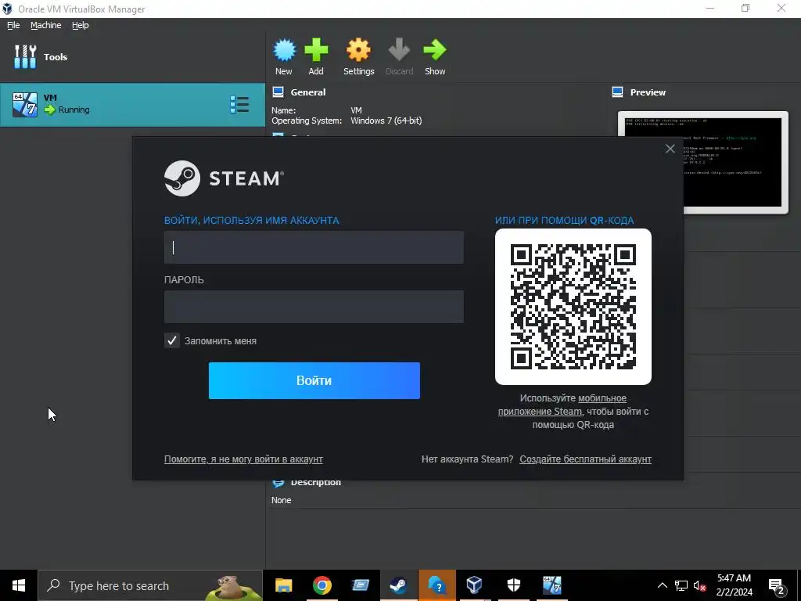This screenshot has height=601, width=801.
Task: Click Создайте бесплатный аккаунт link
Action: [585, 459]
